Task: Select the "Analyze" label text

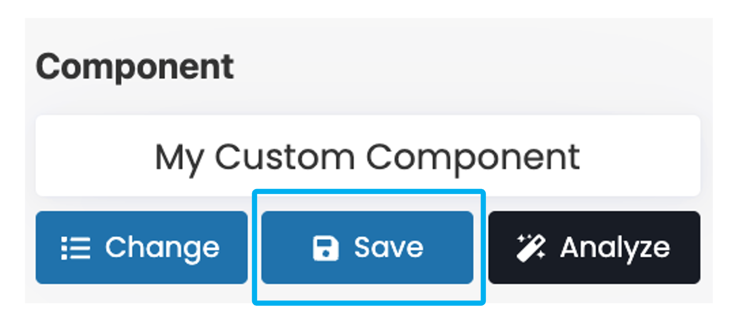Action: [x=615, y=248]
